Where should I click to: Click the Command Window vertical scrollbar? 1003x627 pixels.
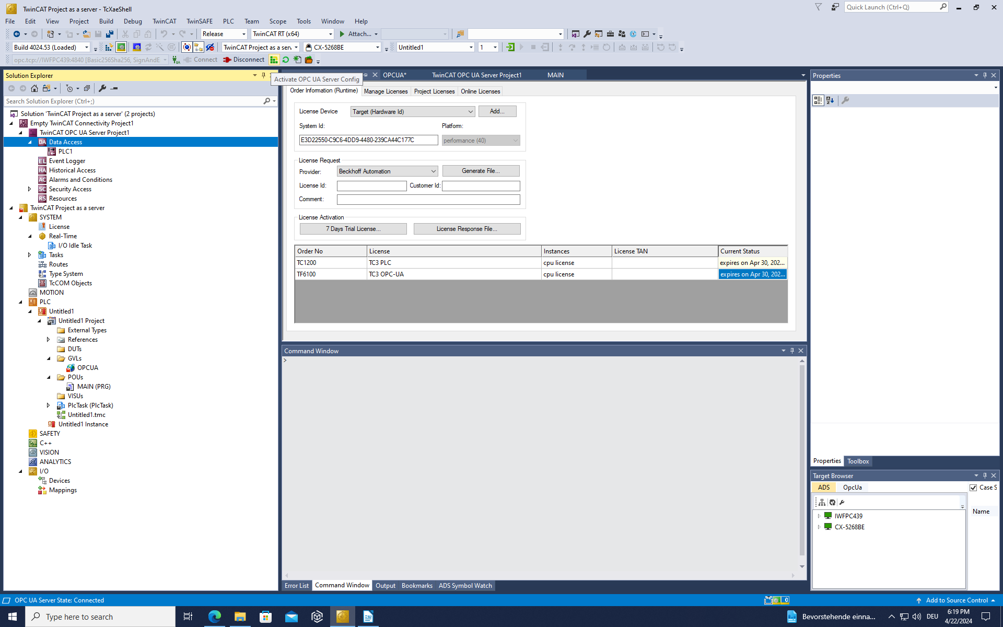[x=802, y=460]
